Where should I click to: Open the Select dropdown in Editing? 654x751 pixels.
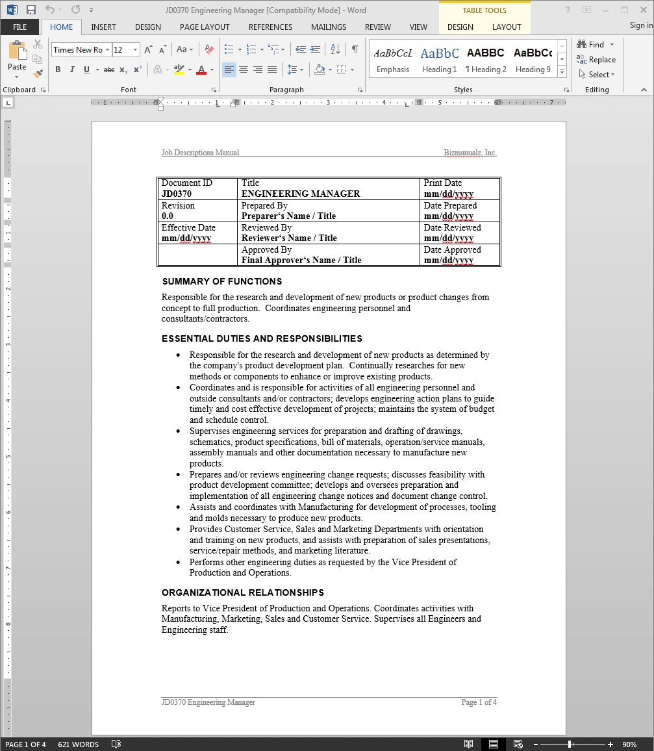coord(597,74)
